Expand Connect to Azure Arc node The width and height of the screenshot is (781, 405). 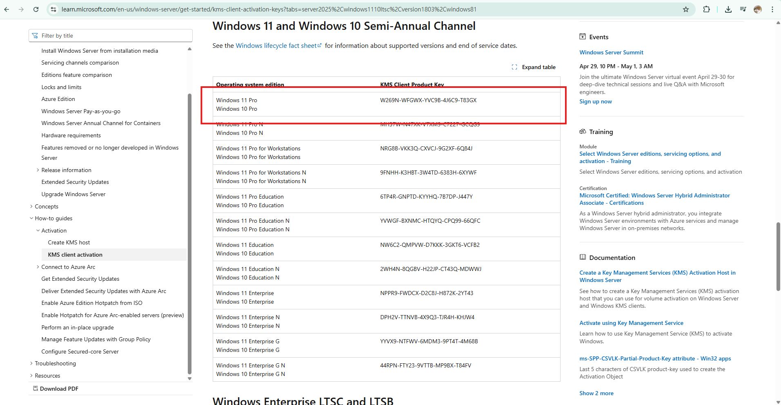point(38,267)
